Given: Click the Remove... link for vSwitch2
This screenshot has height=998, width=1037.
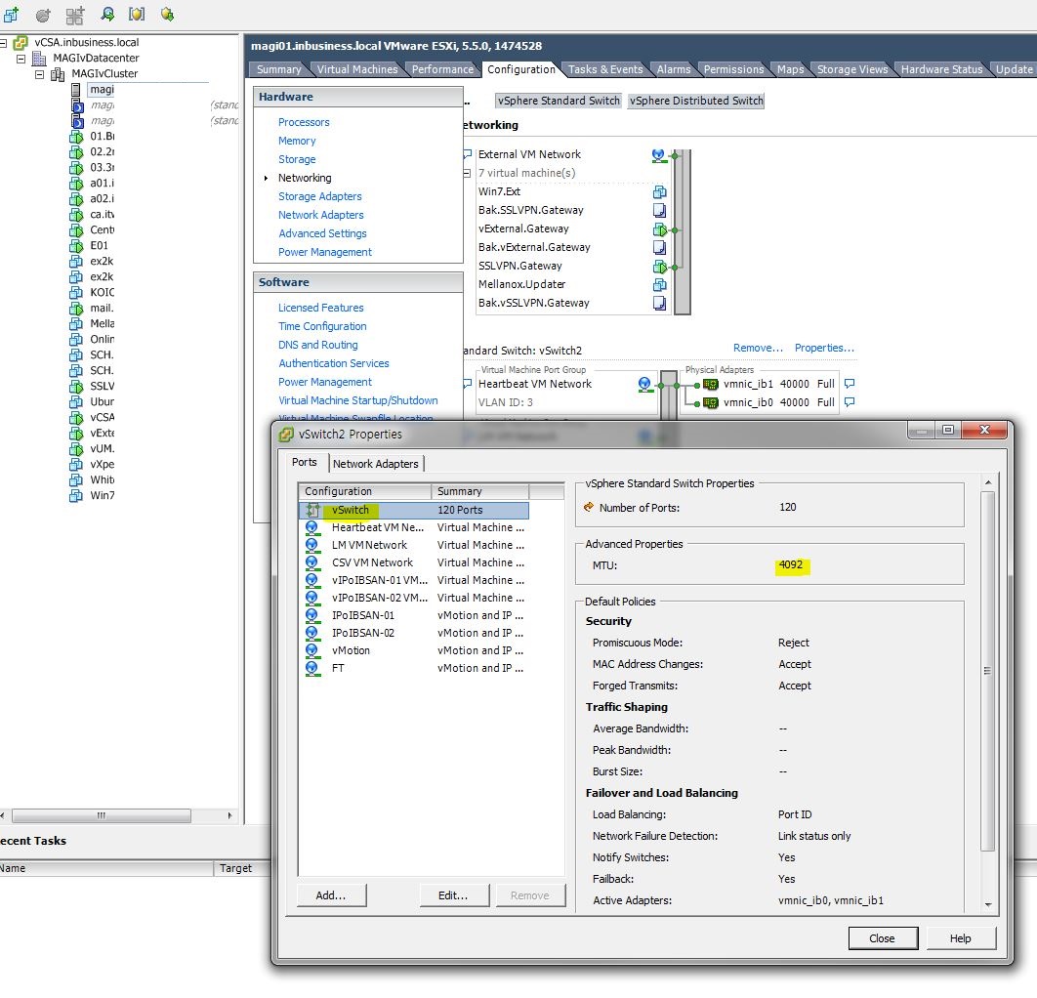Looking at the screenshot, I should [x=758, y=348].
